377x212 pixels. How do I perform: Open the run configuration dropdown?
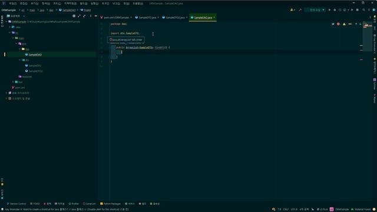315,10
